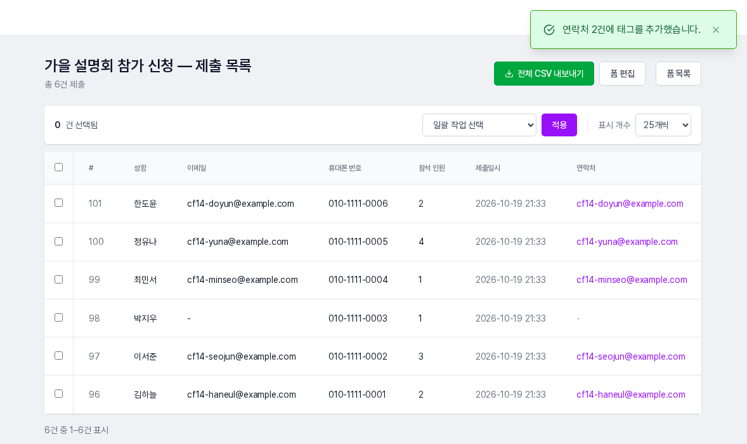Click the 총 6건 제출 subtitle
747x444 pixels.
point(65,84)
